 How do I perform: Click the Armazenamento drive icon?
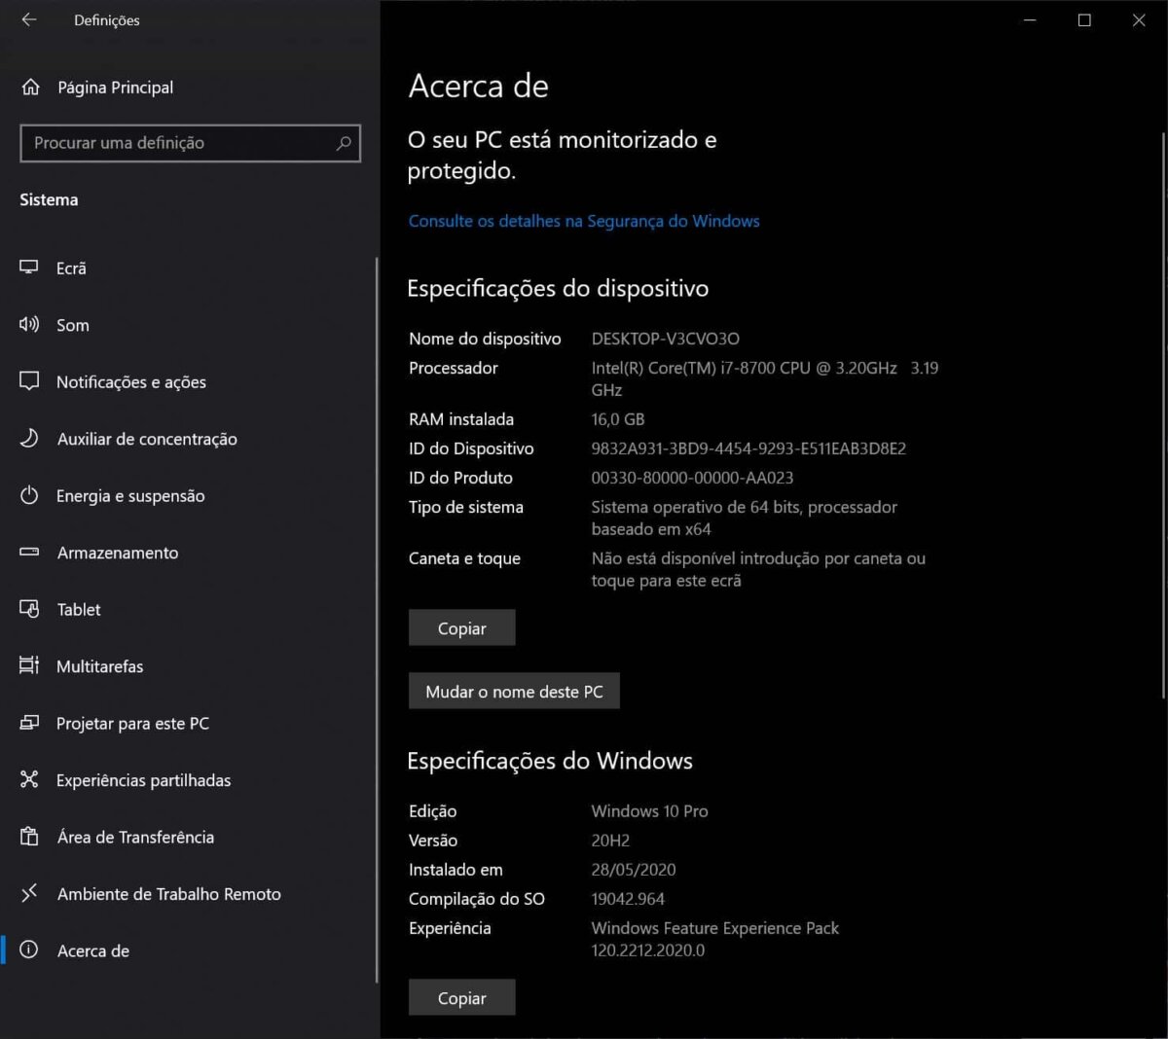tap(29, 552)
